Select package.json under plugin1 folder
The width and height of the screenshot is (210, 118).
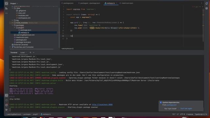point(25,30)
